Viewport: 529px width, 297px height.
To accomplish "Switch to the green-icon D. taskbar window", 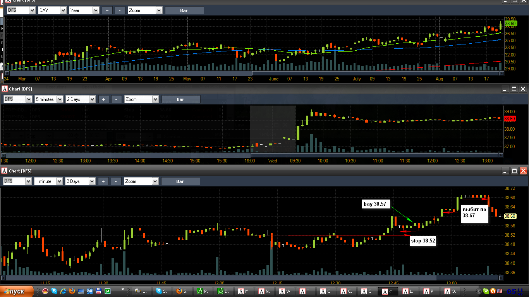I will point(223,291).
